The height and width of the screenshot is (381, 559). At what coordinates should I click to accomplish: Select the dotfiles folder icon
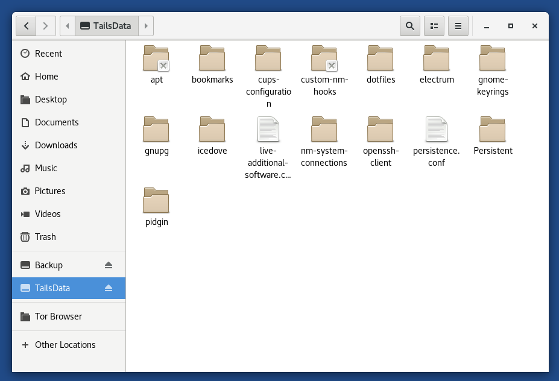pos(381,58)
